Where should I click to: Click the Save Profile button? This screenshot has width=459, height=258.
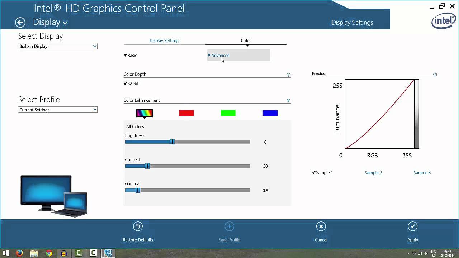pos(229,232)
